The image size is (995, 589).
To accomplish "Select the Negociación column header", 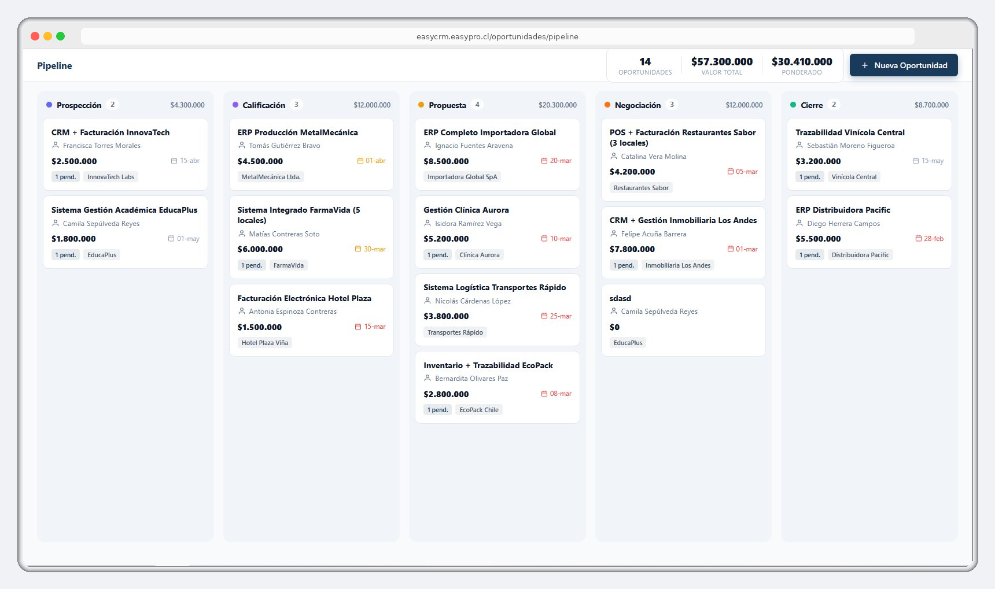I will 639,105.
